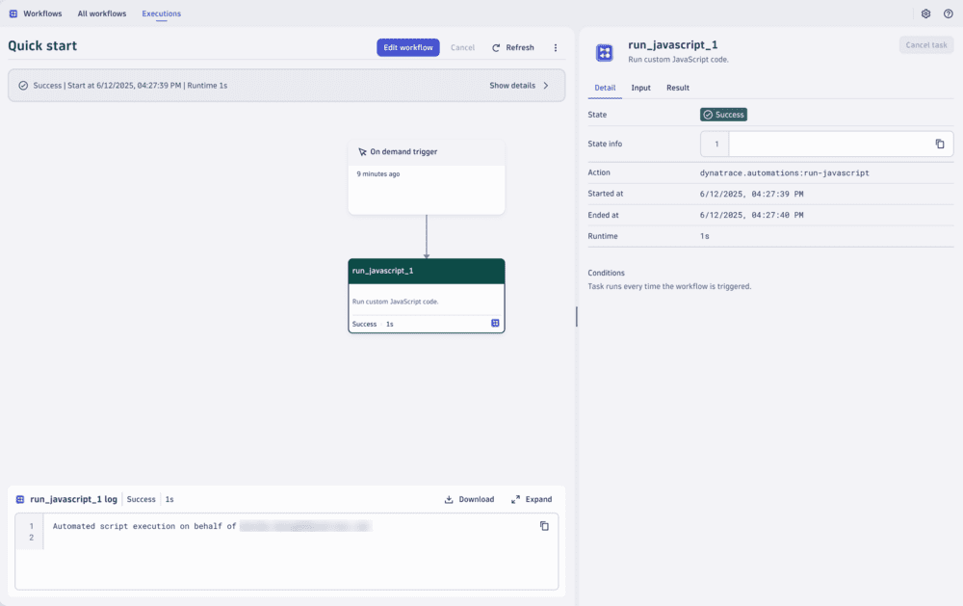Open the Result tab
The width and height of the screenshot is (963, 606).
(677, 87)
